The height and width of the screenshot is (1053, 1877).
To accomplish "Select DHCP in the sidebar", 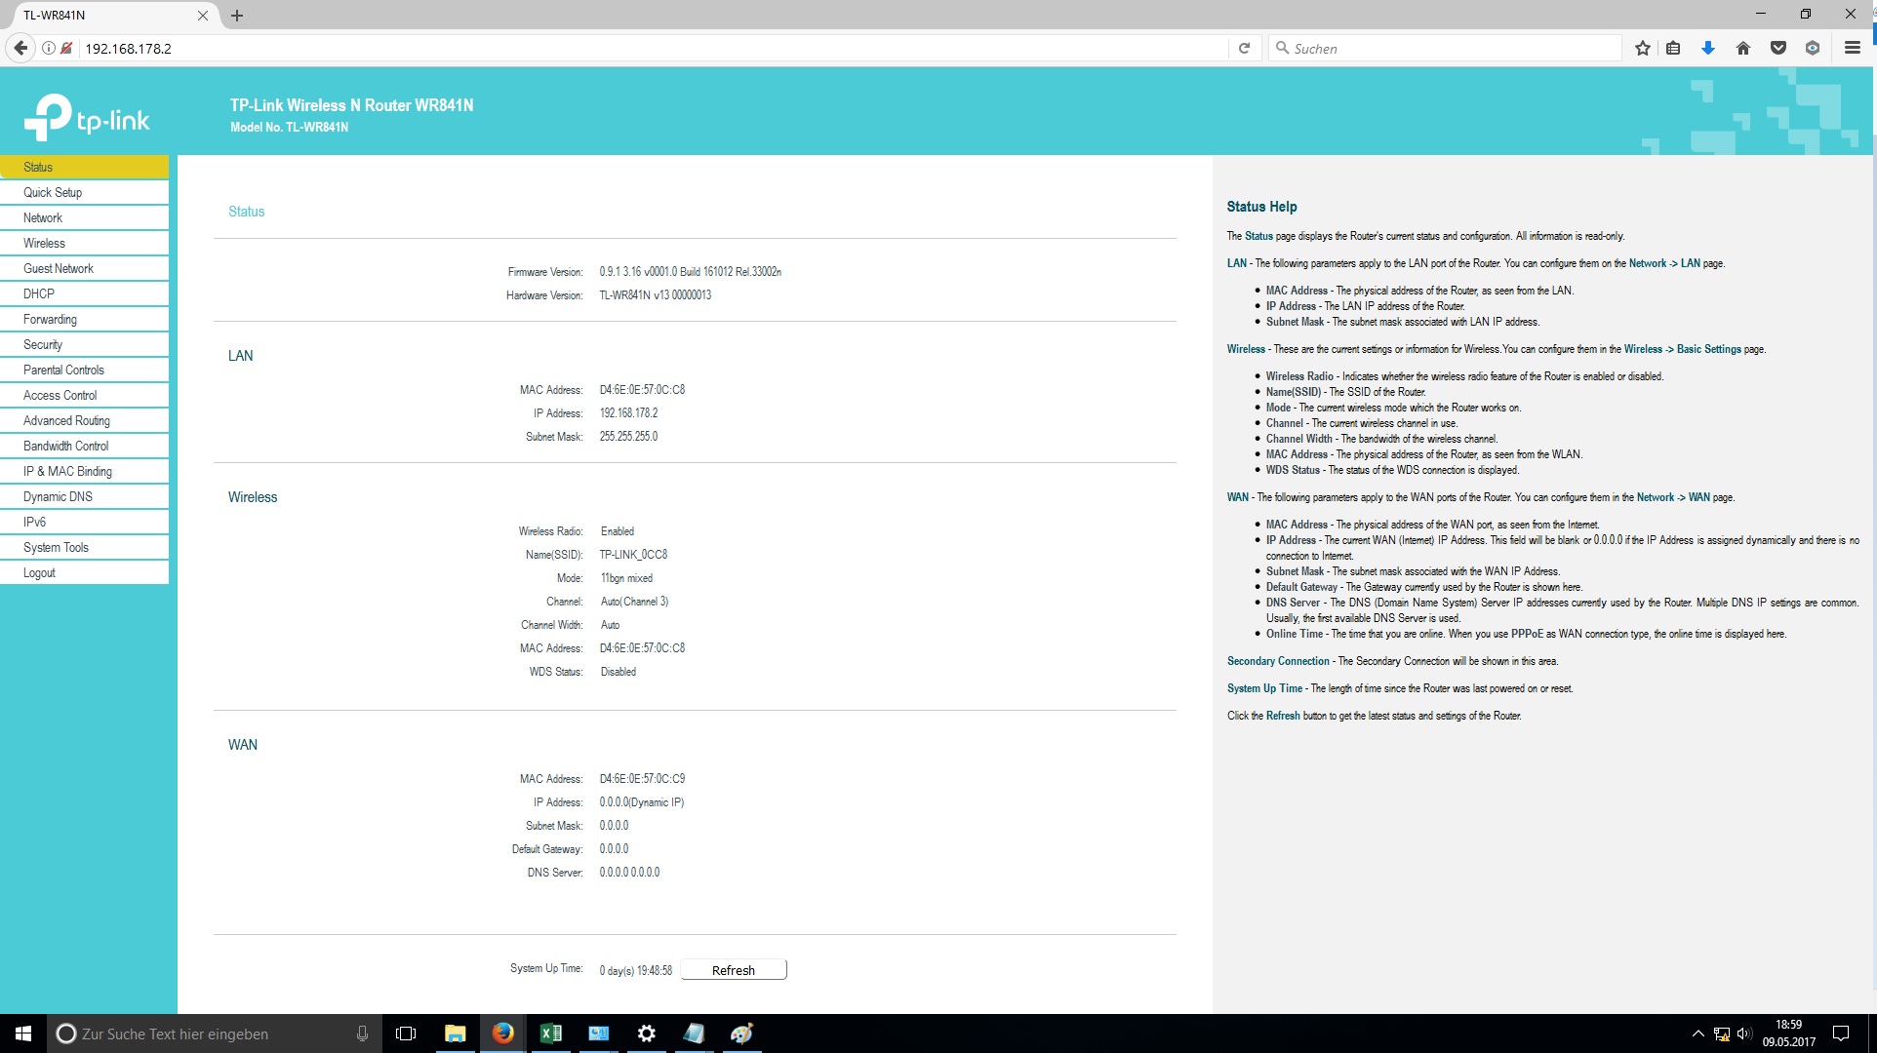I will pos(39,293).
